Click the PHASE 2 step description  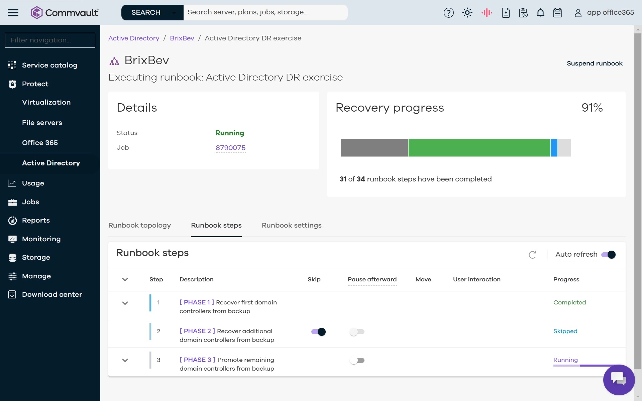[227, 335]
